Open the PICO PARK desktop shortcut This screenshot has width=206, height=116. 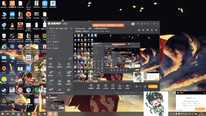(x=53, y=4)
